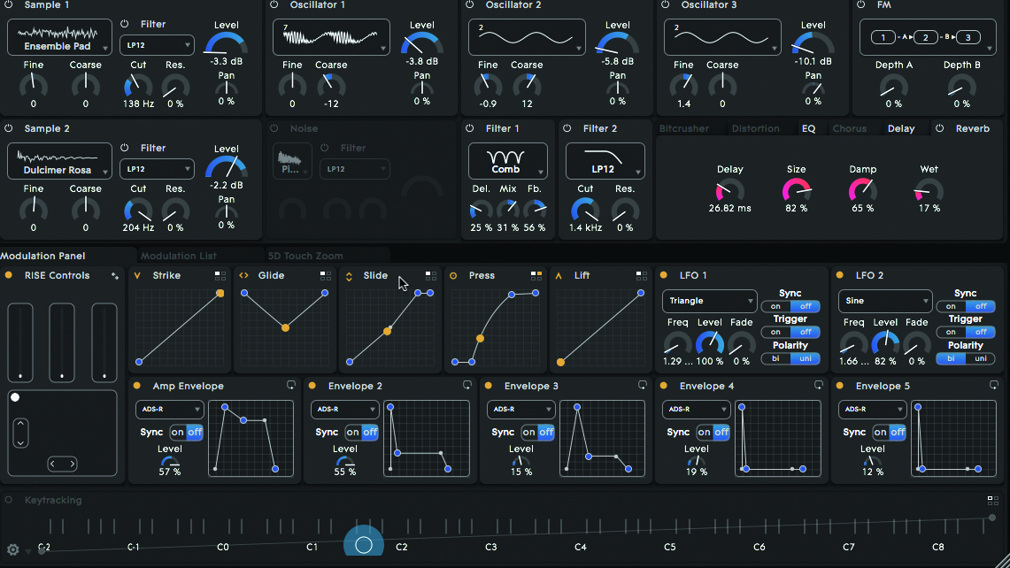Toggle Filter 2 power icon
Screen dimensions: 1010x568
click(567, 128)
